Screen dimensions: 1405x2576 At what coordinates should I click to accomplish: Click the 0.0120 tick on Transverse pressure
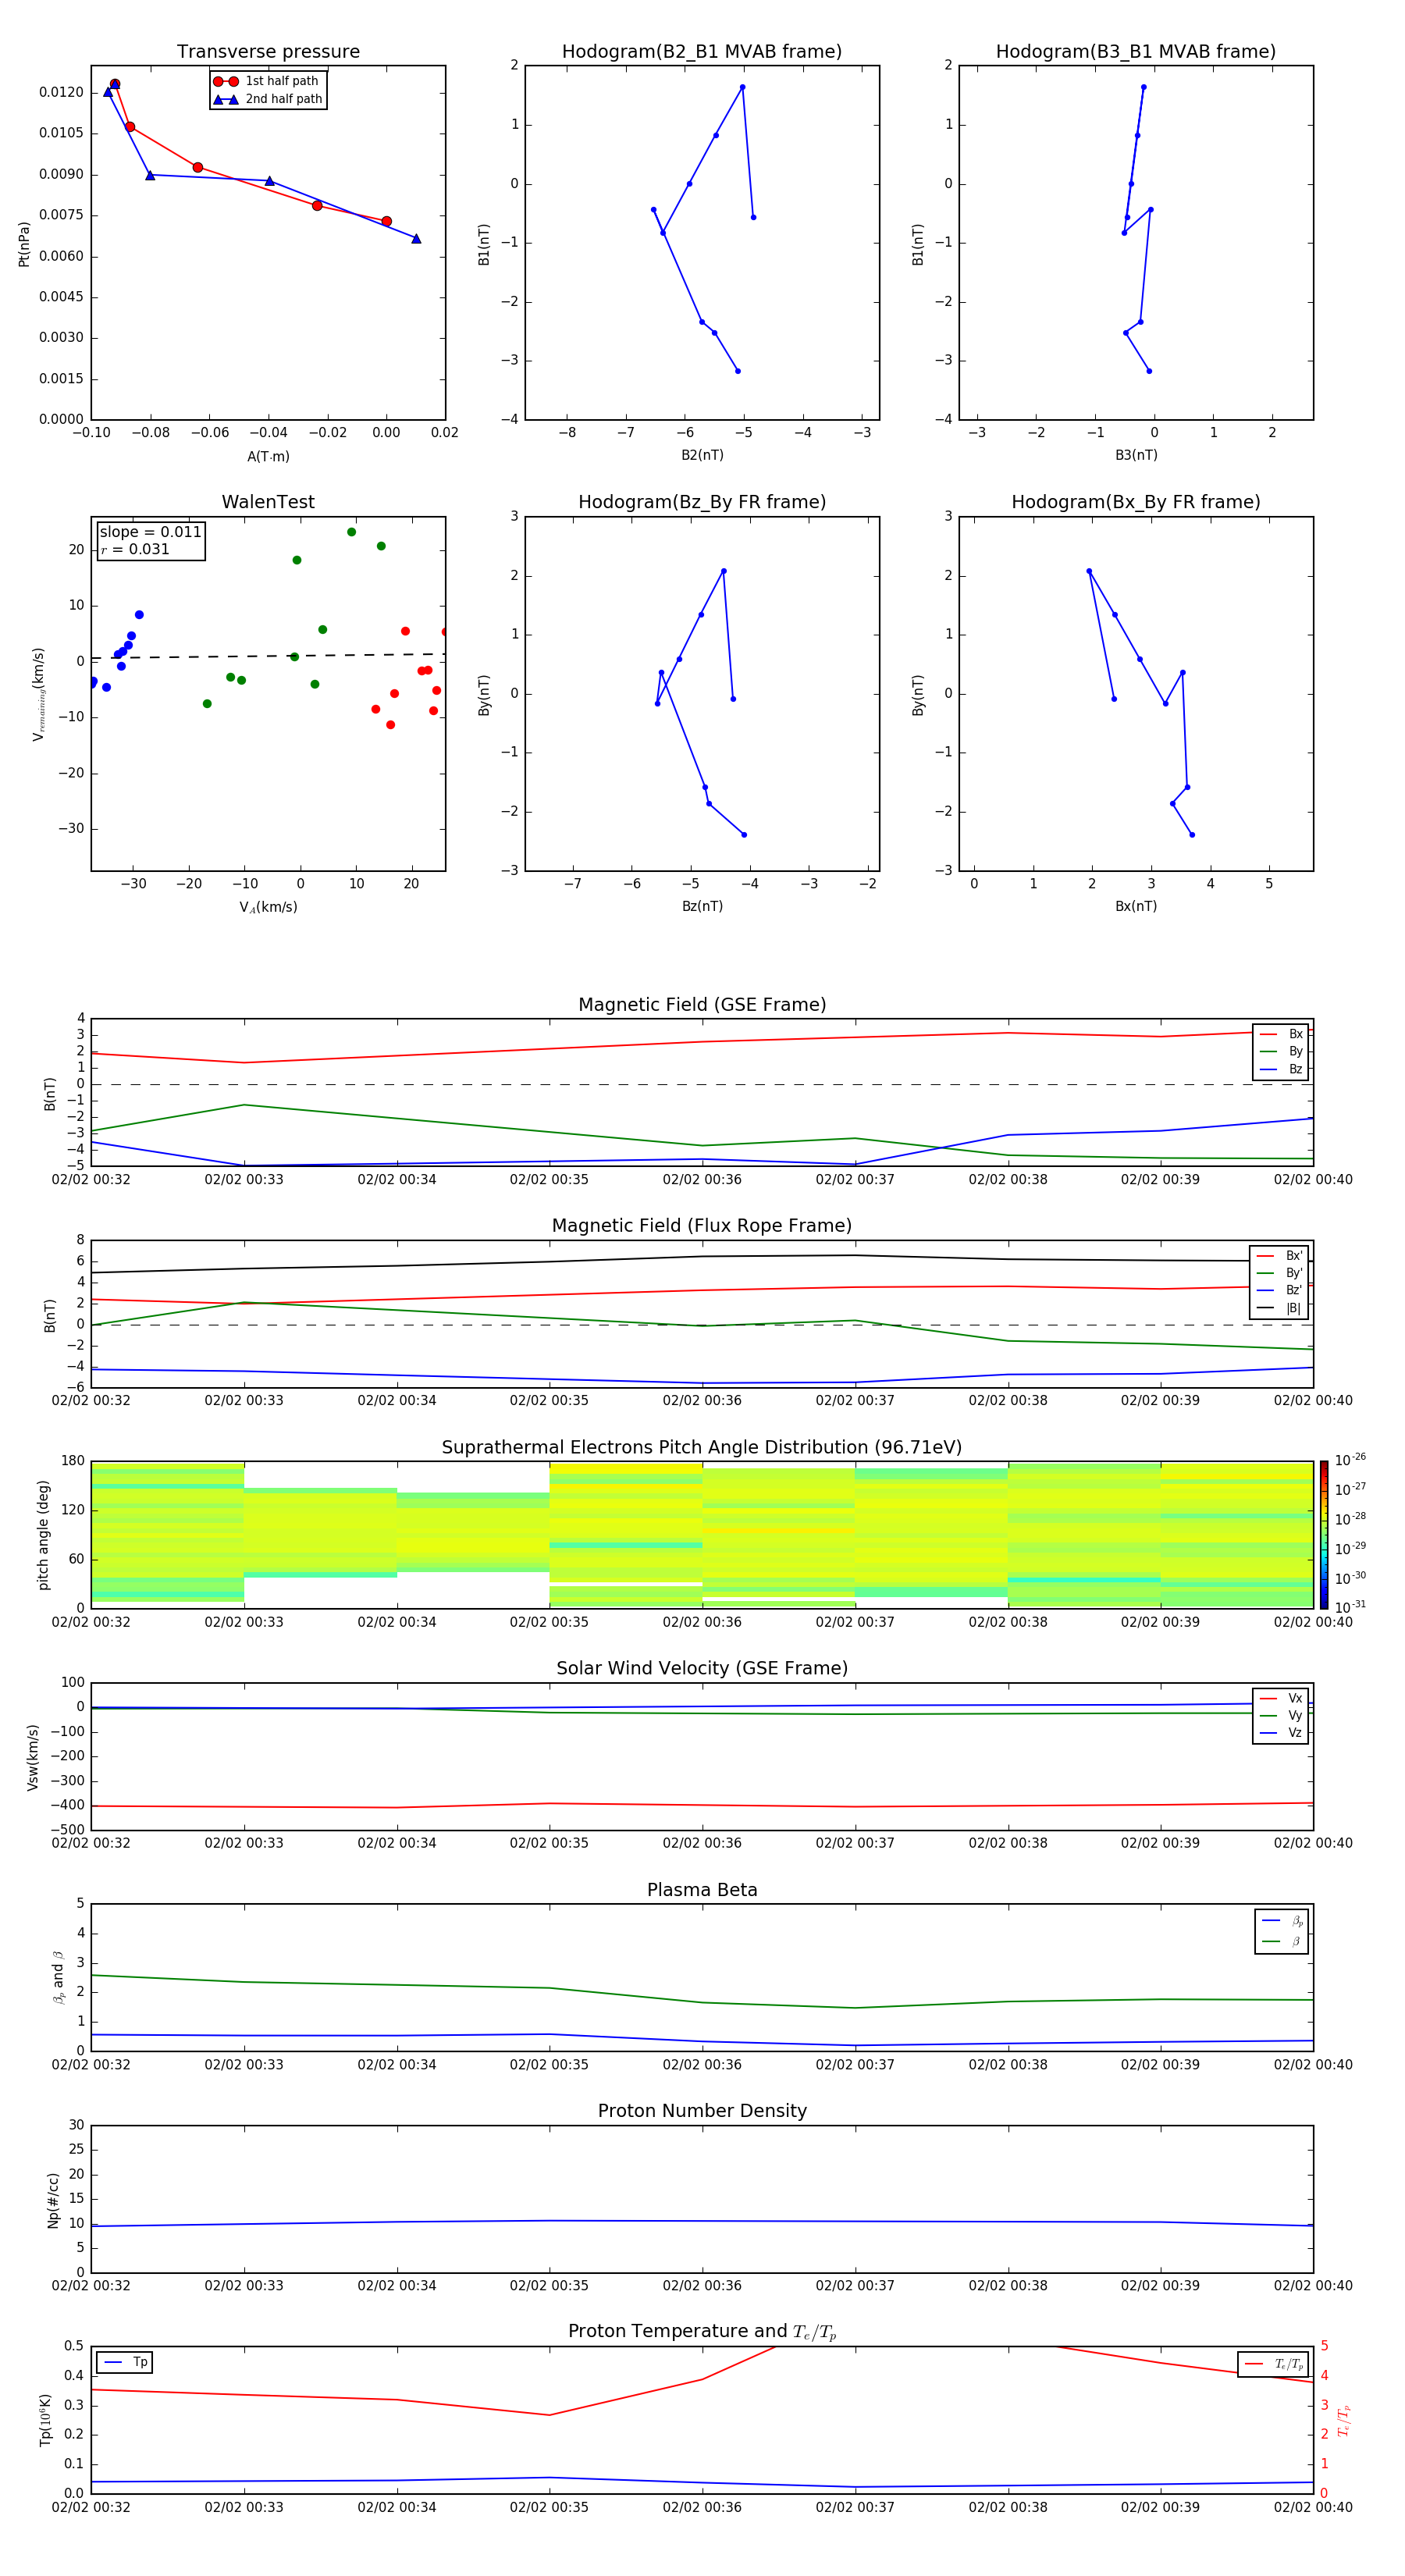click(62, 92)
